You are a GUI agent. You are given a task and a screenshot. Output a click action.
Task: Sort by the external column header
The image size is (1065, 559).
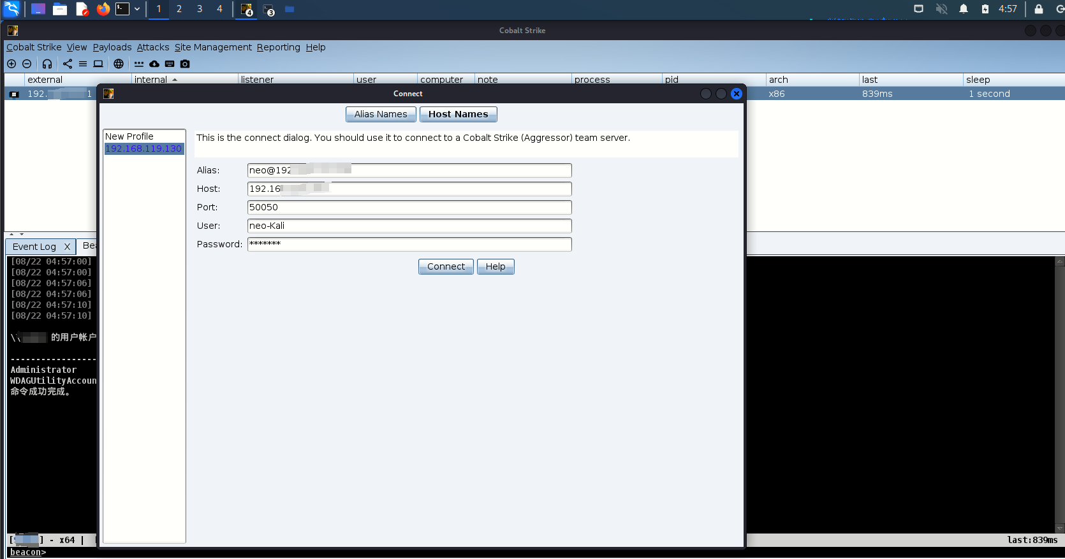(x=78, y=80)
